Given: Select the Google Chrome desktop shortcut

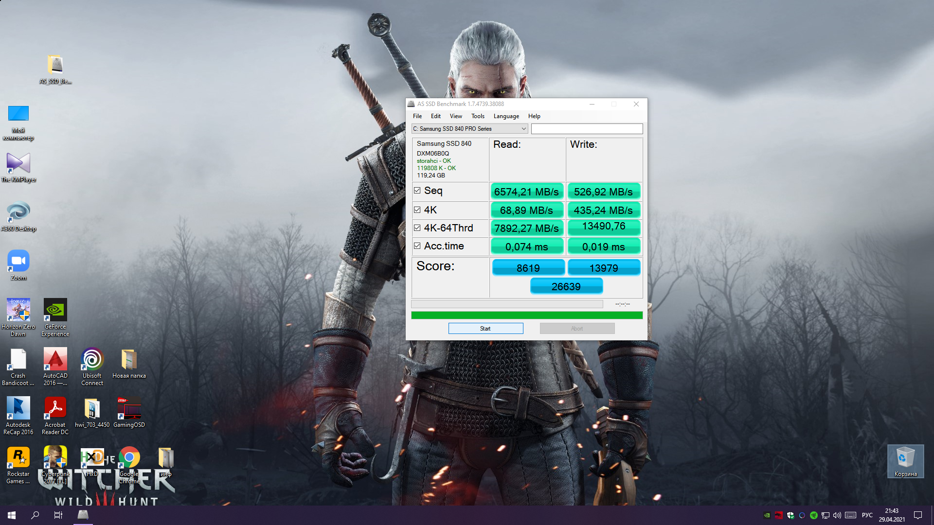Looking at the screenshot, I should 129,465.
